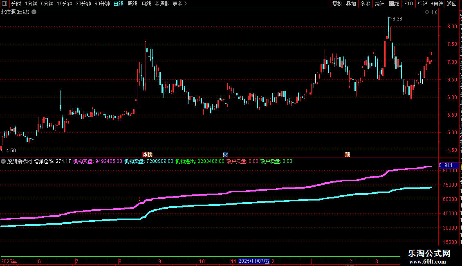
Task: Select the 月线 monthly period
Action: pyautogui.click(x=146, y=4)
